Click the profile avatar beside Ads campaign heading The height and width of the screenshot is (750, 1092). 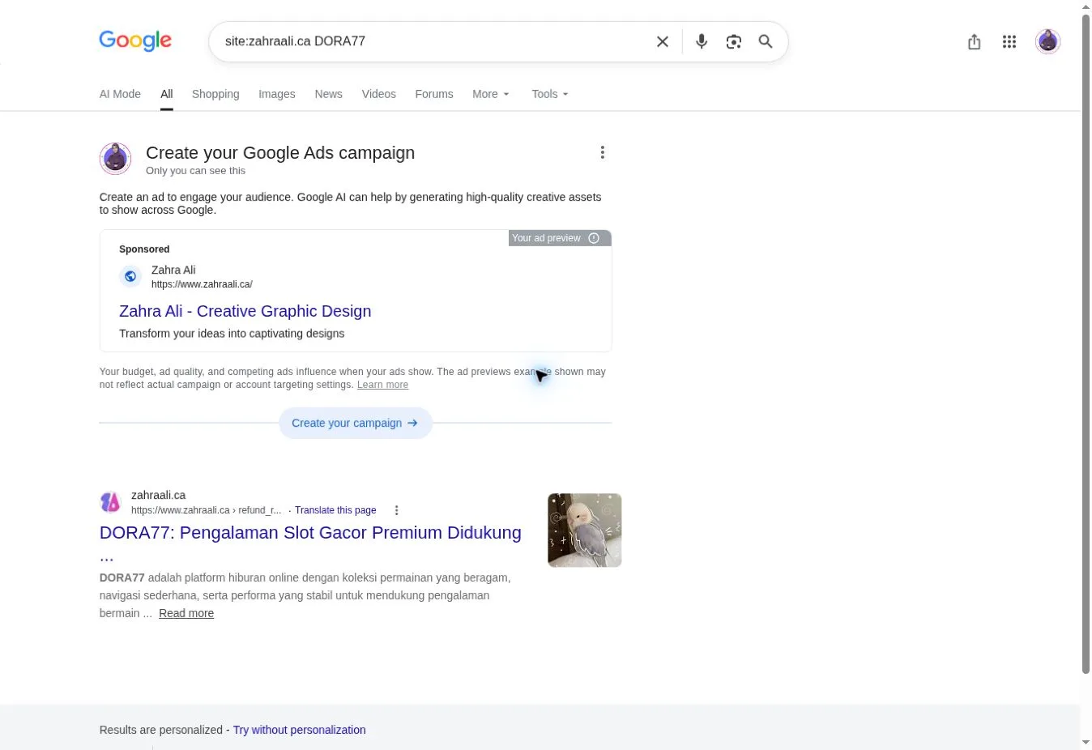(115, 159)
